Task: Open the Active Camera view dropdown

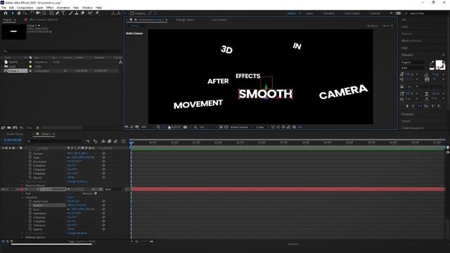Action: click(x=241, y=127)
